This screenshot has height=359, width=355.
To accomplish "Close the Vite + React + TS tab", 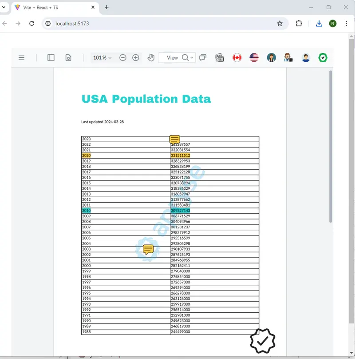I will (93, 7).
